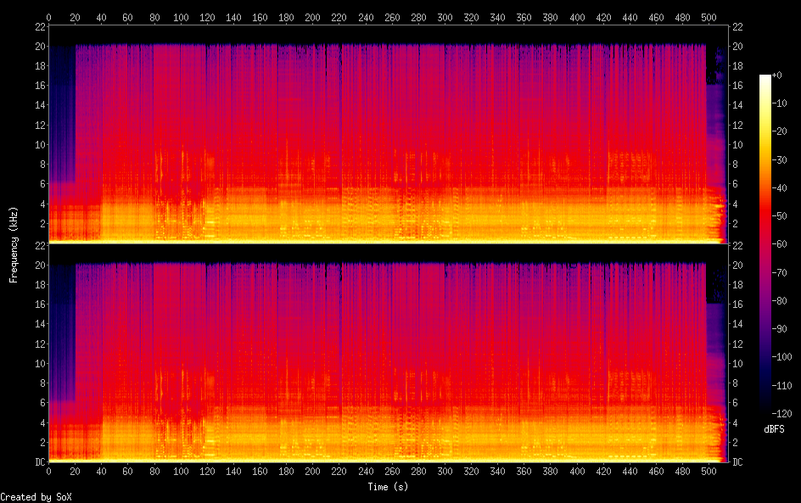Click "260" on the top time axis
This screenshot has width=801, height=503.
point(392,17)
